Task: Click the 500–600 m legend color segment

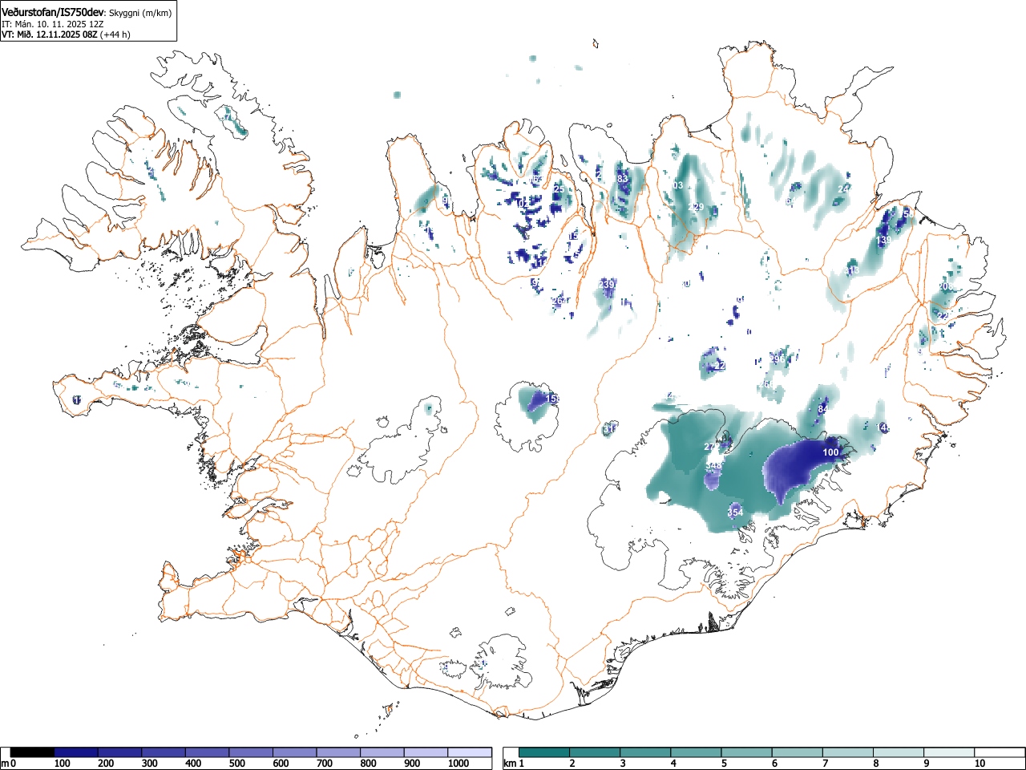Action: coord(251,752)
